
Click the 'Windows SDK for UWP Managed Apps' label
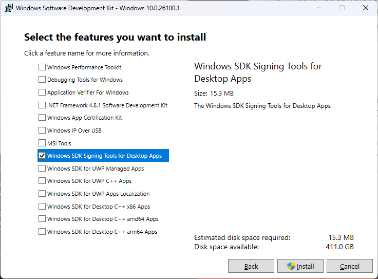96,169
